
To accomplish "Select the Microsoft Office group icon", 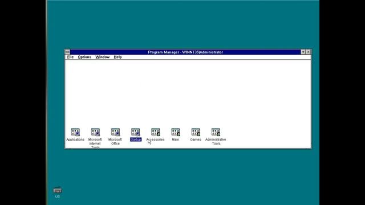I will 115,132.
